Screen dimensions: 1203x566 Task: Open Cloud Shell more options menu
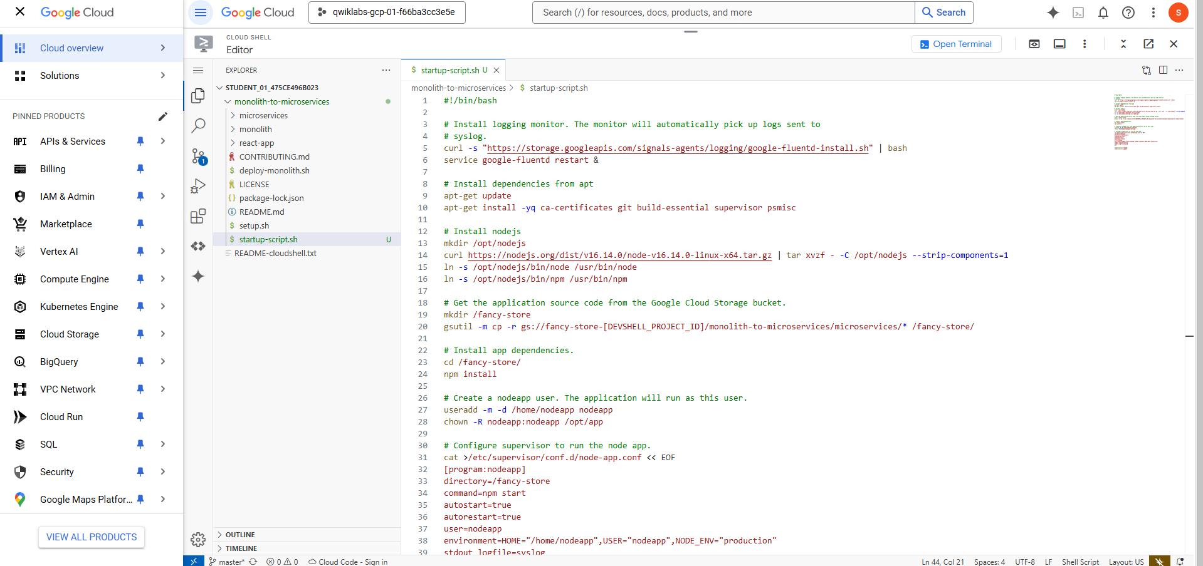1085,44
